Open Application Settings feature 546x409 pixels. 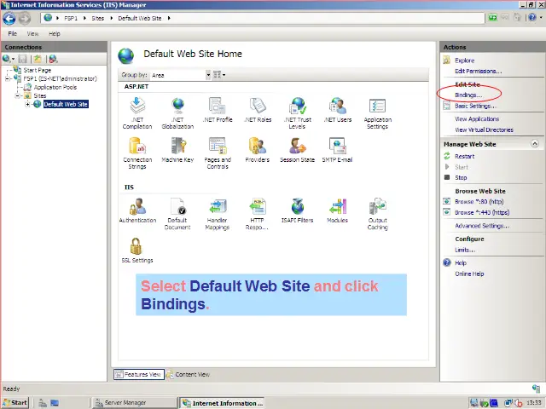tap(377, 113)
